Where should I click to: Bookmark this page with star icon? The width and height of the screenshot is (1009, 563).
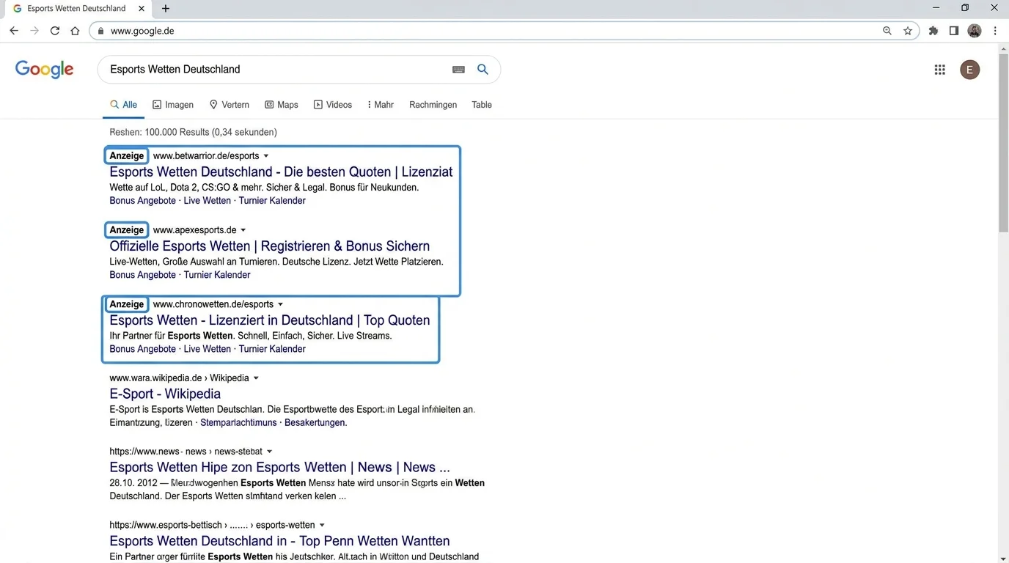pyautogui.click(x=908, y=31)
